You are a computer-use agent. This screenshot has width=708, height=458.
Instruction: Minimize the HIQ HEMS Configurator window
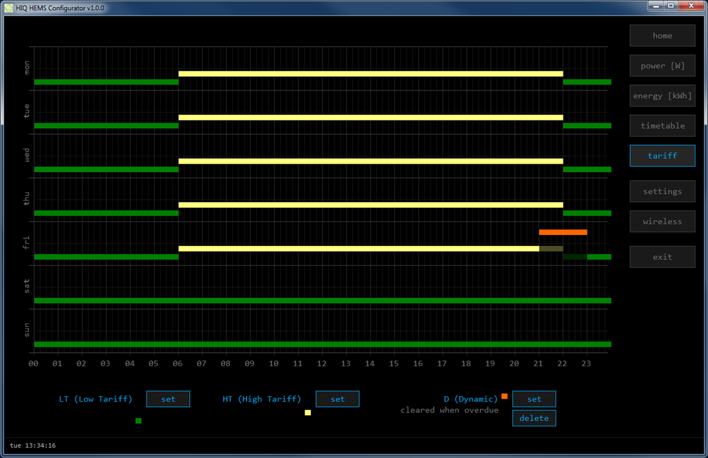tap(656, 6)
